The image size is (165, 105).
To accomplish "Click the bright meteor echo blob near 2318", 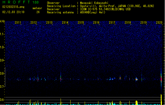I will point(136,79).
